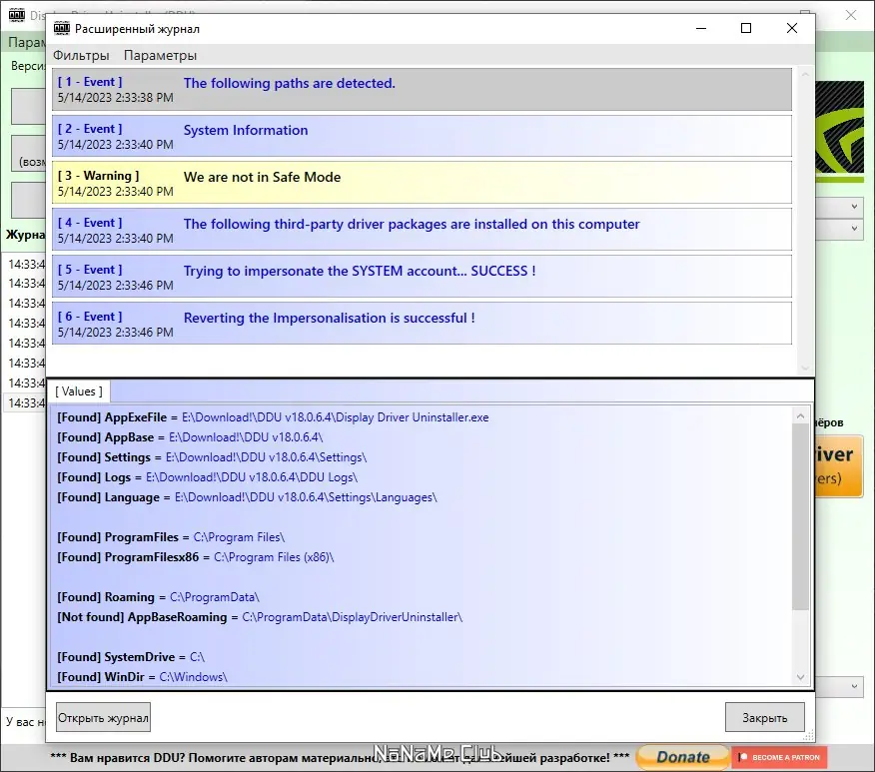Select event 5 'Trying to impersonate the SYSTEM account'
The height and width of the screenshot is (772, 875).
pyautogui.click(x=422, y=277)
